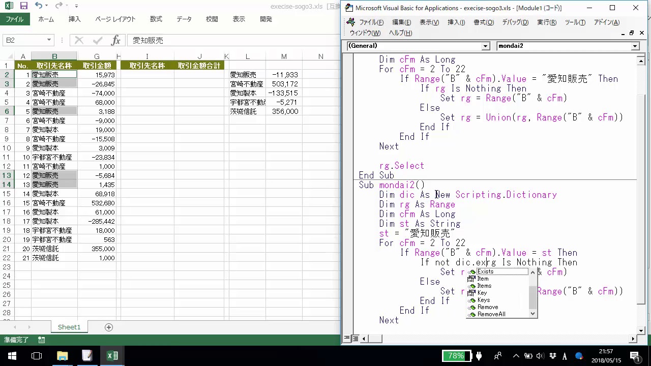Switch to Full Module View in the VBA editor
This screenshot has height=366, width=651.
pyautogui.click(x=355, y=339)
